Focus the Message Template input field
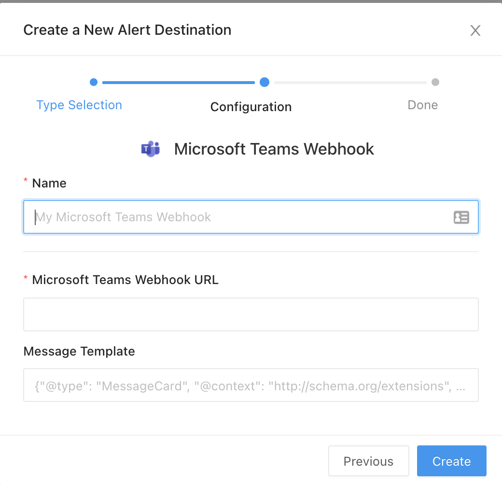 pyautogui.click(x=251, y=385)
